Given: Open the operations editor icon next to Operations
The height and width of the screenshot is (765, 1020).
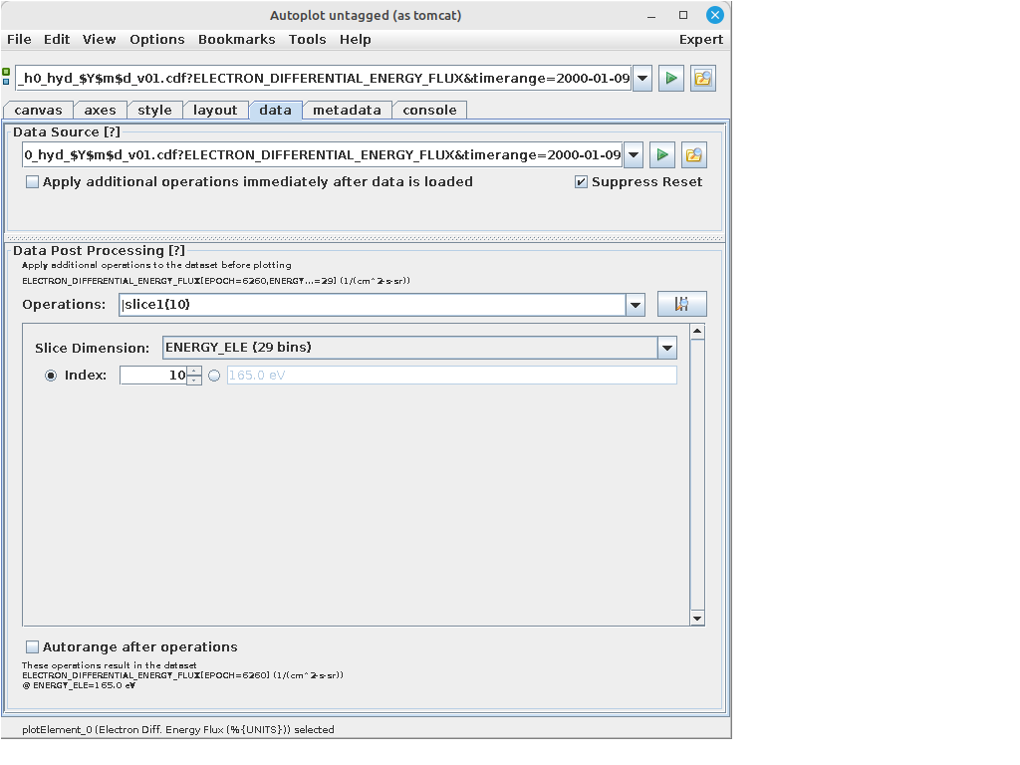Looking at the screenshot, I should pyautogui.click(x=682, y=305).
